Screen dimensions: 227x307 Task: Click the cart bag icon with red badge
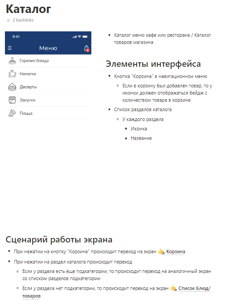click(x=86, y=48)
